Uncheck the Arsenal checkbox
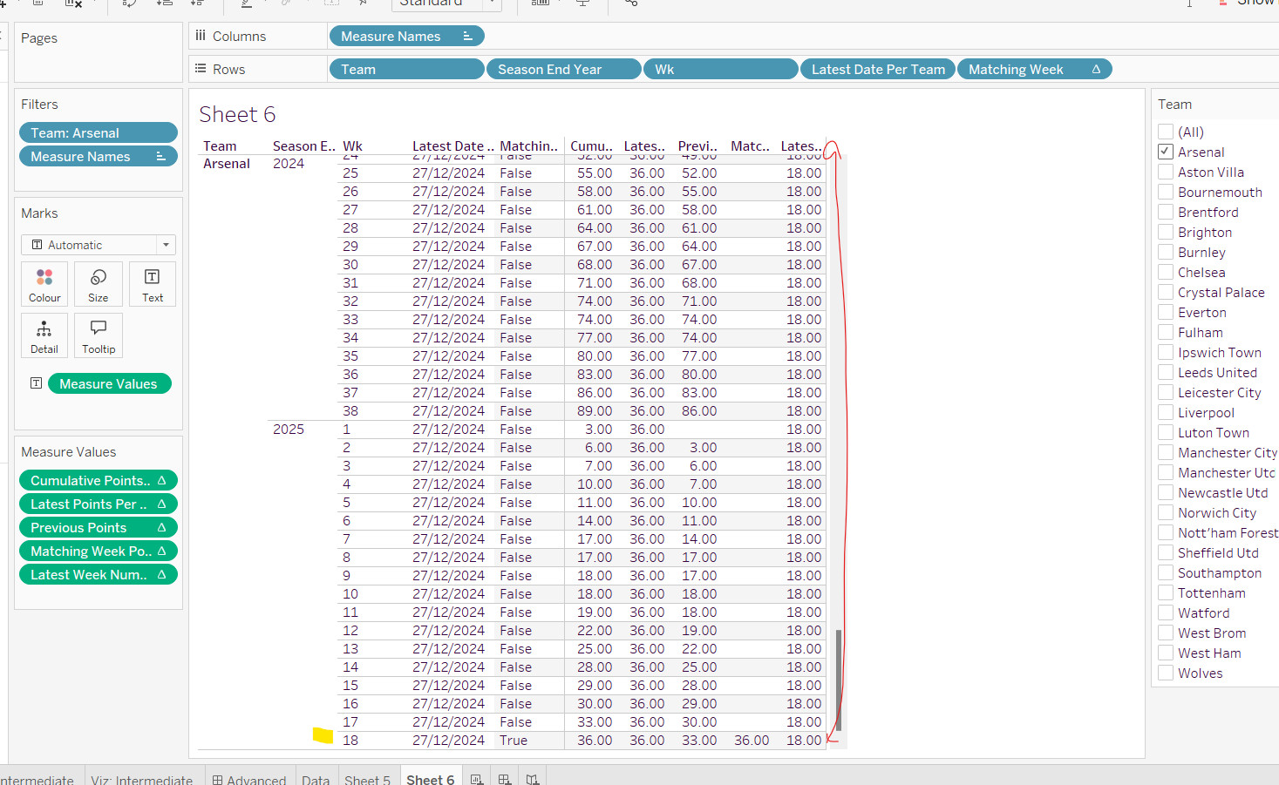Screen dimensions: 1279x785 [x=1166, y=152]
